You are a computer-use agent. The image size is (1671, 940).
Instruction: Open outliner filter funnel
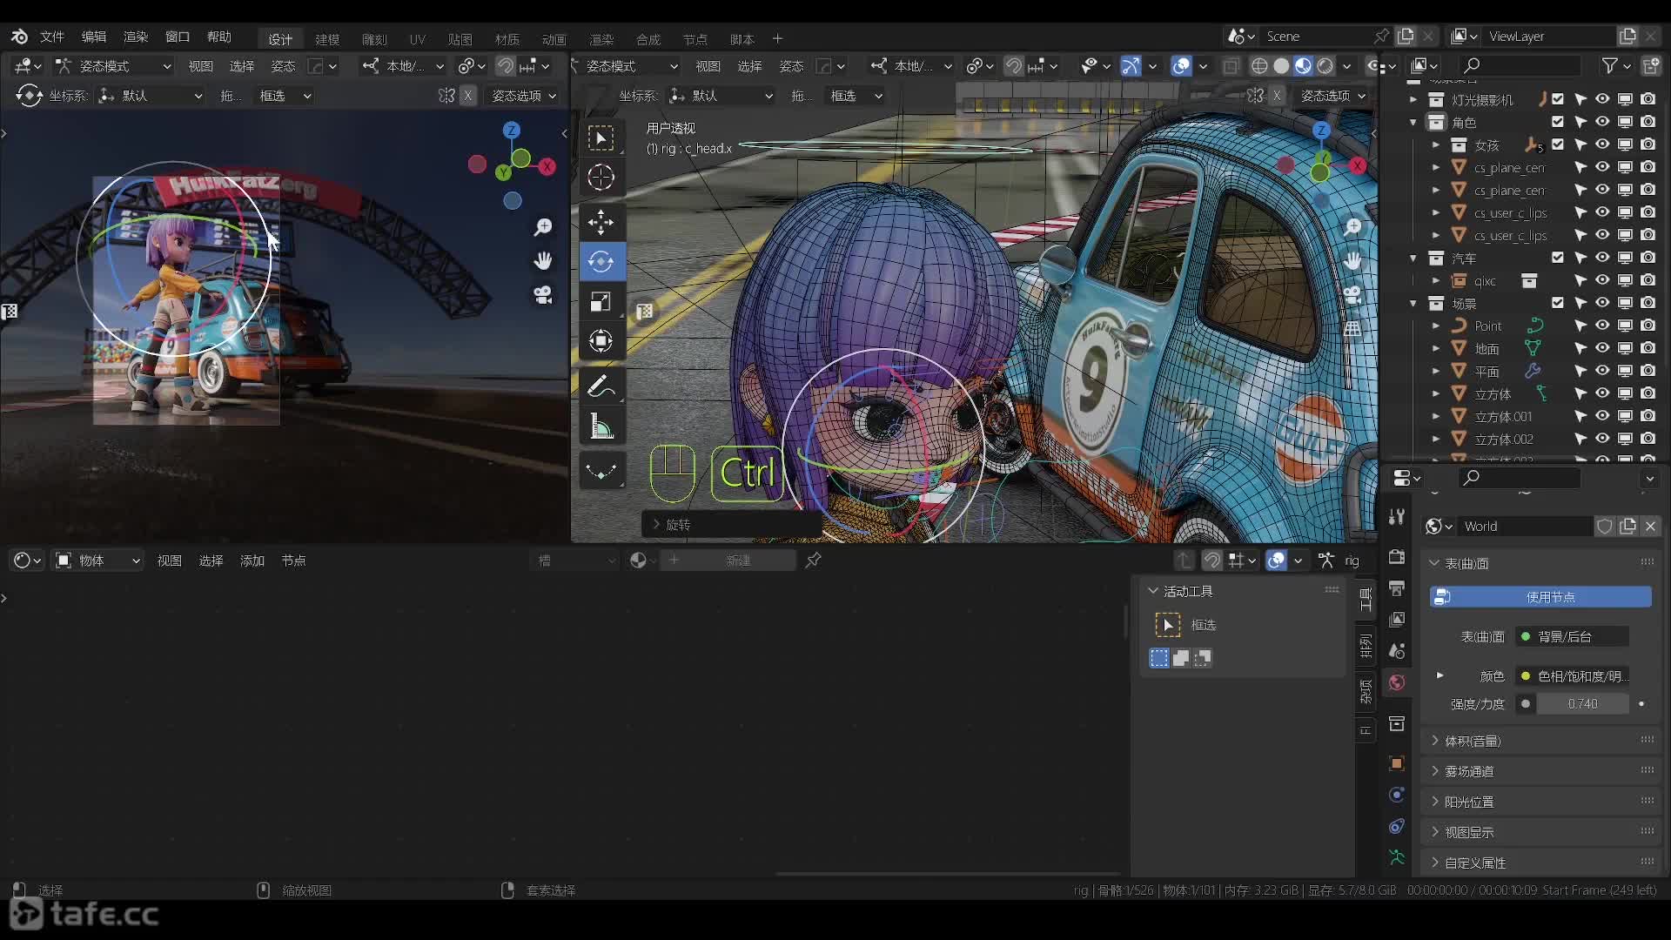pos(1614,65)
